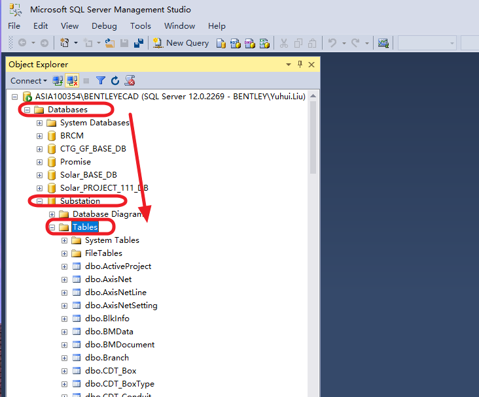Click the Database Engine Query icon

pyautogui.click(x=221, y=43)
